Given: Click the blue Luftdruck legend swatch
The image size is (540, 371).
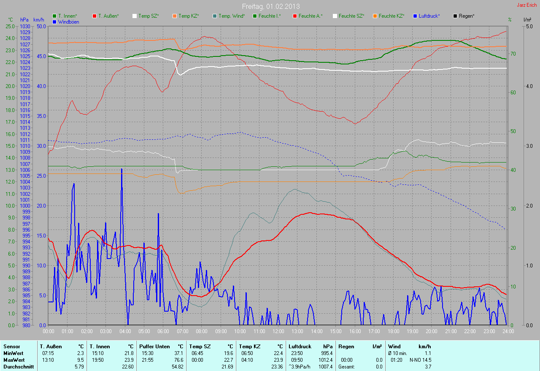Looking at the screenshot, I should 415,16.
